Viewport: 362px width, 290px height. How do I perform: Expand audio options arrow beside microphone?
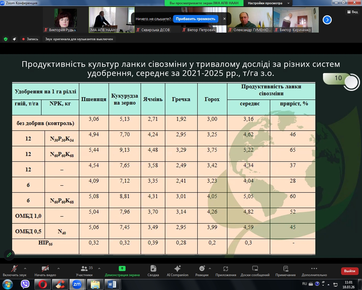25,268
